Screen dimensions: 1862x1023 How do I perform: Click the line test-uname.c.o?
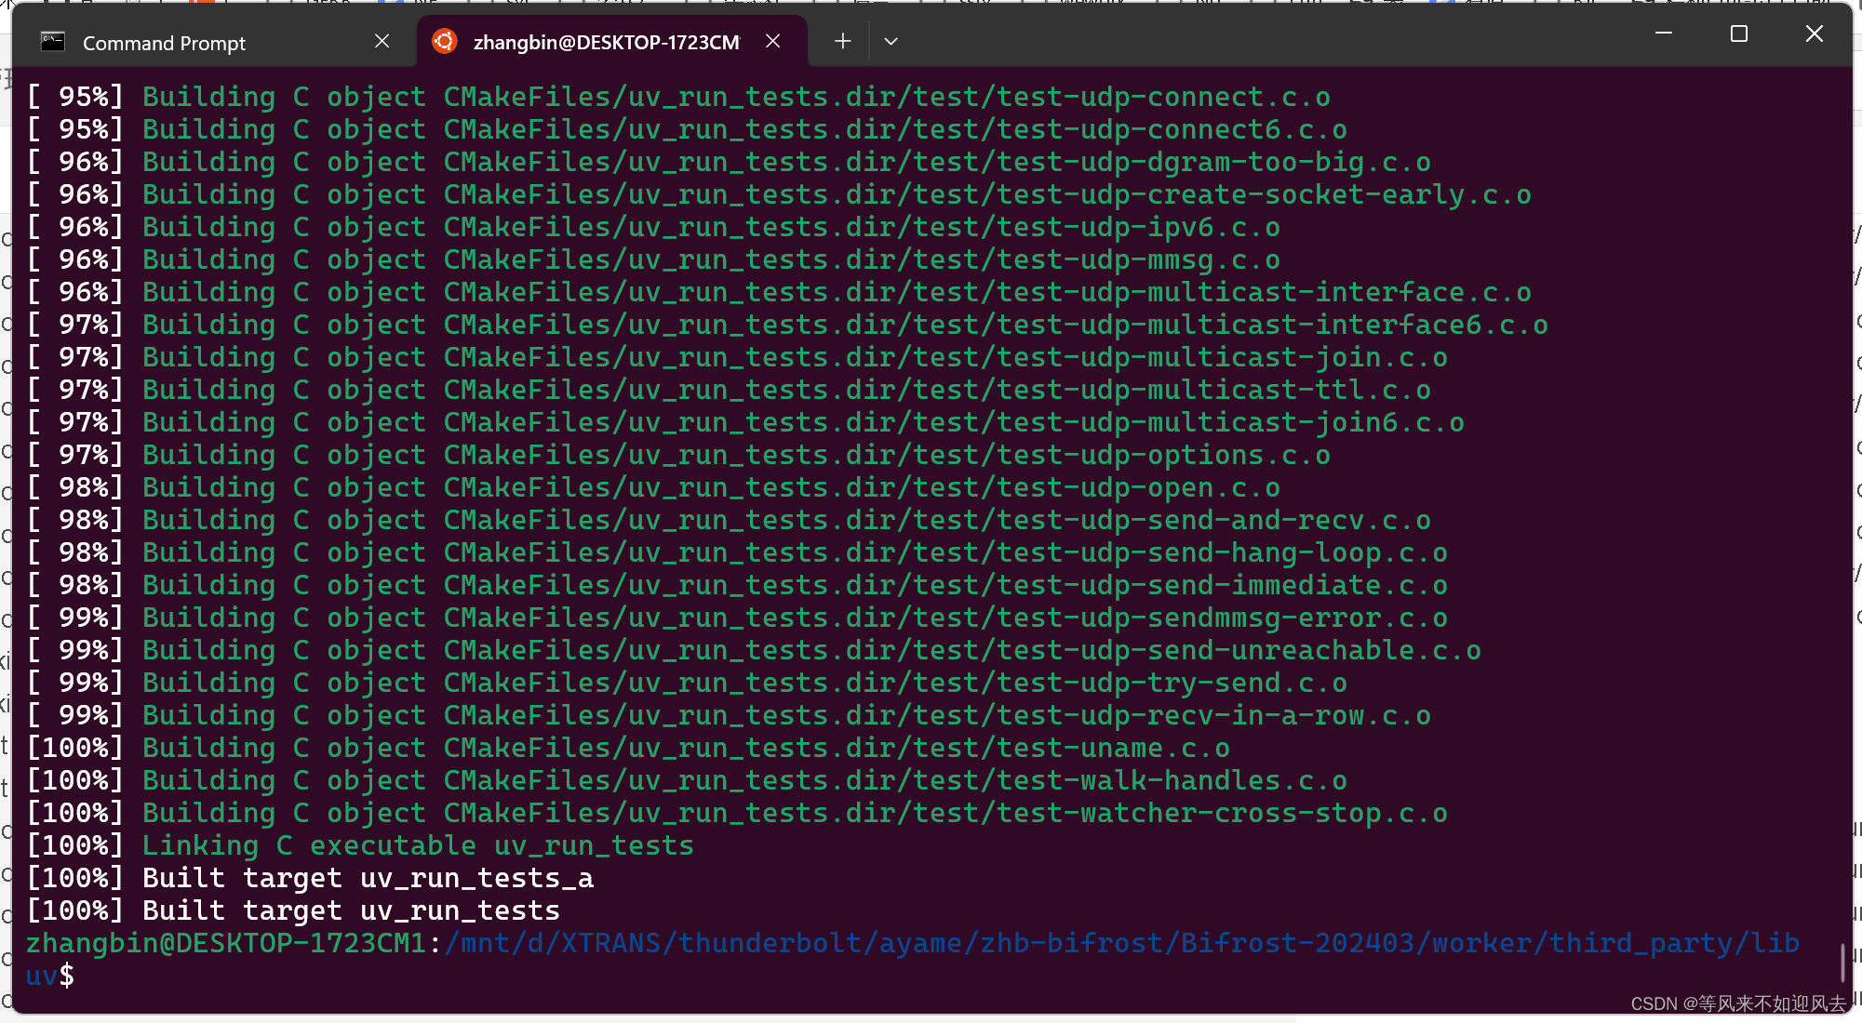[x=628, y=748]
